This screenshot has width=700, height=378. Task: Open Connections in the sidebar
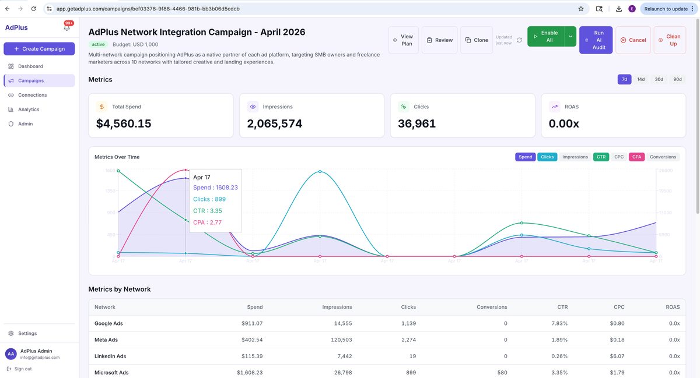39,95
